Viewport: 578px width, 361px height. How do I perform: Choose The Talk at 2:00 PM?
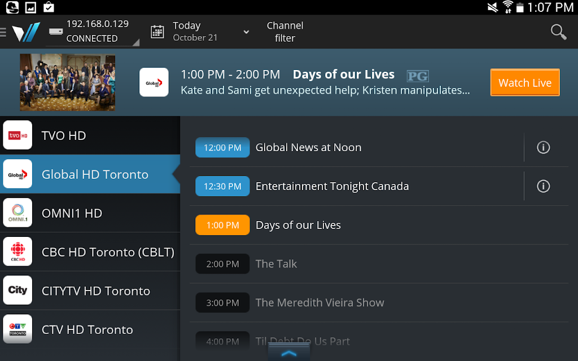(x=276, y=264)
